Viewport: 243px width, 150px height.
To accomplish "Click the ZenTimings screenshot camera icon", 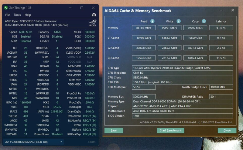I will point(94,15).
